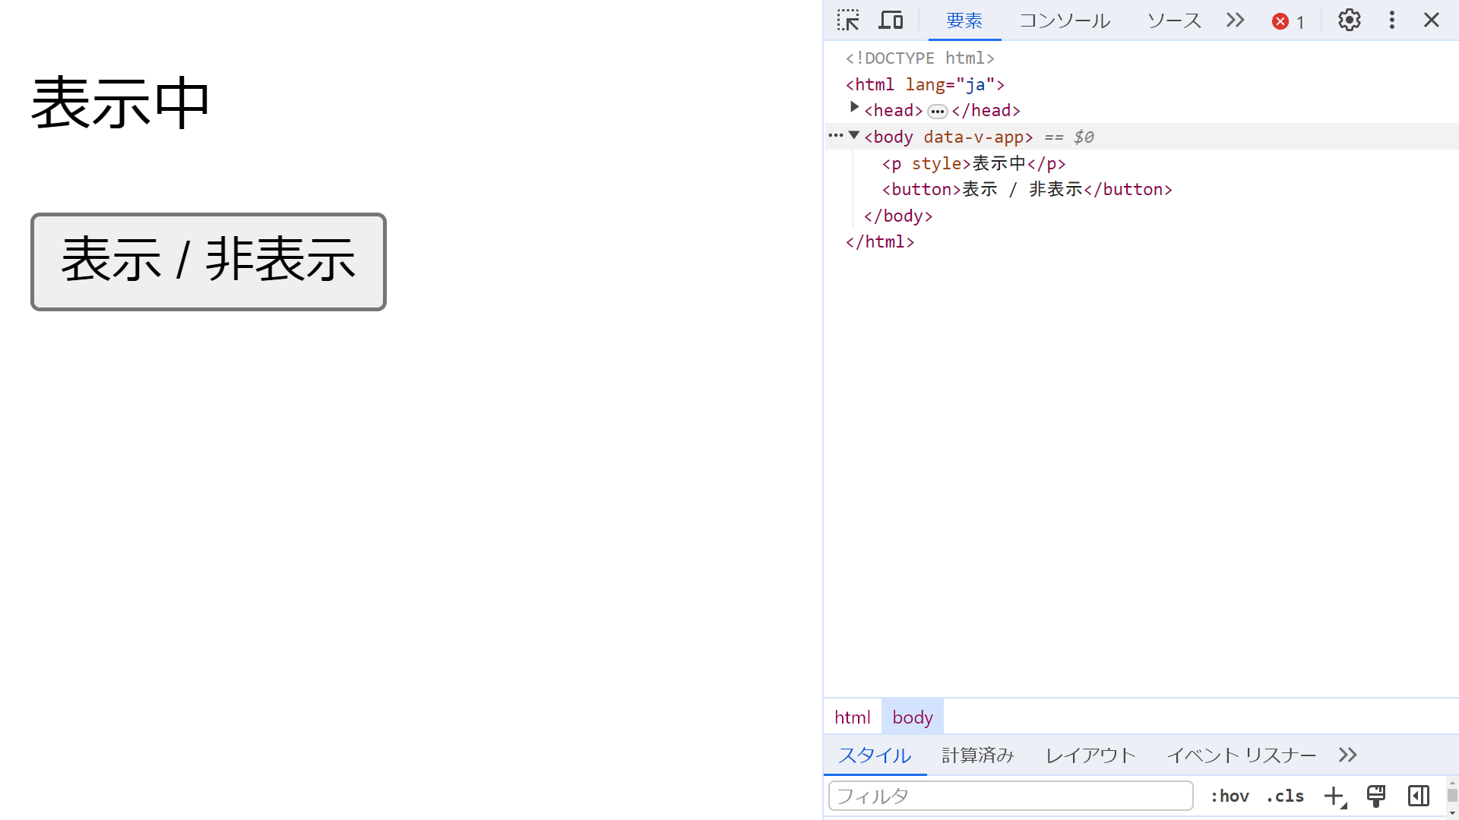This screenshot has height=820, width=1459.
Task: Toggle the .cls class editor
Action: (1285, 796)
